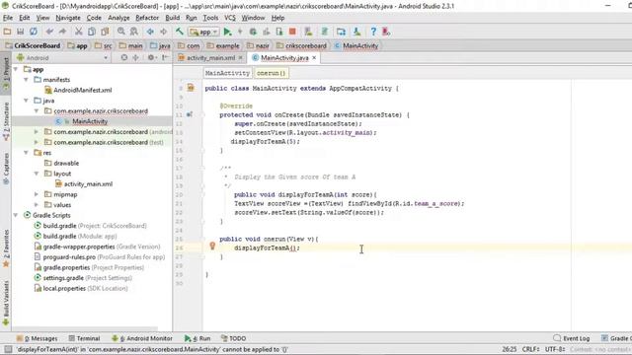Screen dimensions: 632x355
Task: Open the Messages tool window
Action: pos(37,338)
